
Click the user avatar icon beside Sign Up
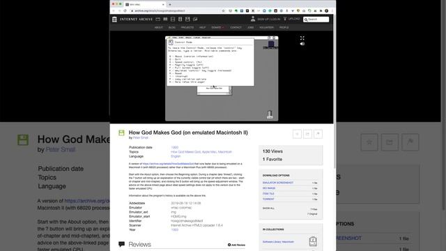tap(252, 19)
